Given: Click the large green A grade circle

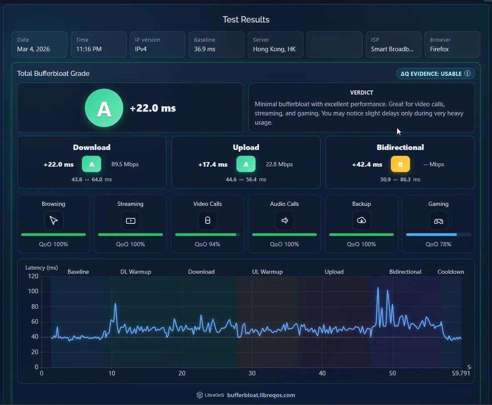Looking at the screenshot, I should (x=104, y=108).
